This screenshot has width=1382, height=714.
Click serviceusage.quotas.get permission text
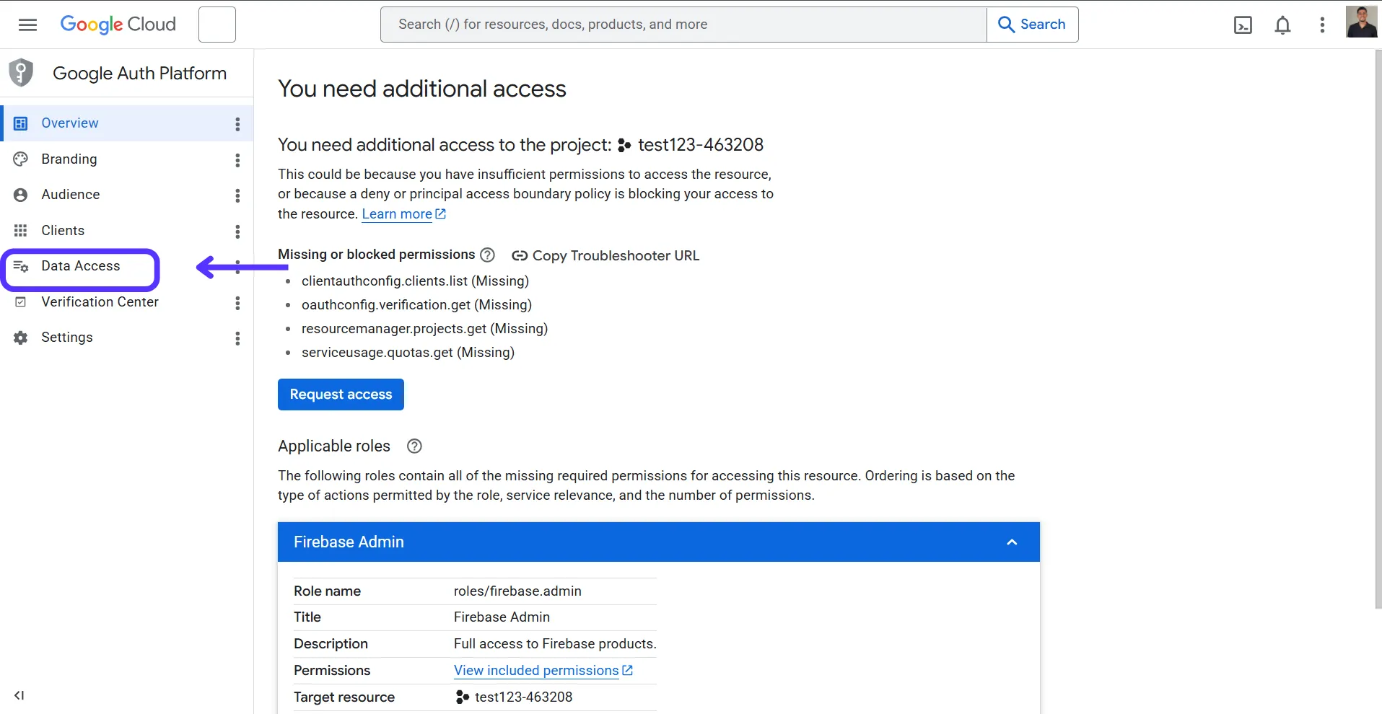click(408, 353)
